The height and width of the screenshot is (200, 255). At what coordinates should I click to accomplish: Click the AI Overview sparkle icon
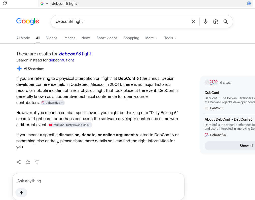(x=19, y=69)
